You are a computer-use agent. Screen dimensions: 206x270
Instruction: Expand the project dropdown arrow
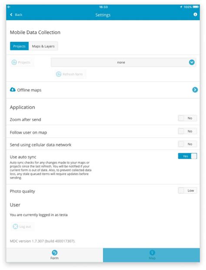[x=192, y=62]
